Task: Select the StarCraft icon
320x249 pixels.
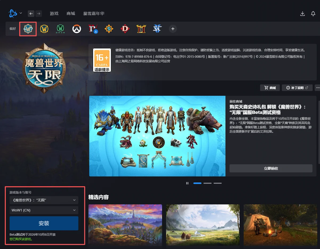Action: pos(157,29)
